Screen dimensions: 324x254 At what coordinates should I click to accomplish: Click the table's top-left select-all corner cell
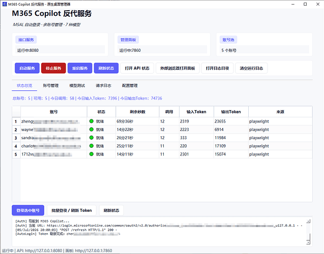[16, 112]
